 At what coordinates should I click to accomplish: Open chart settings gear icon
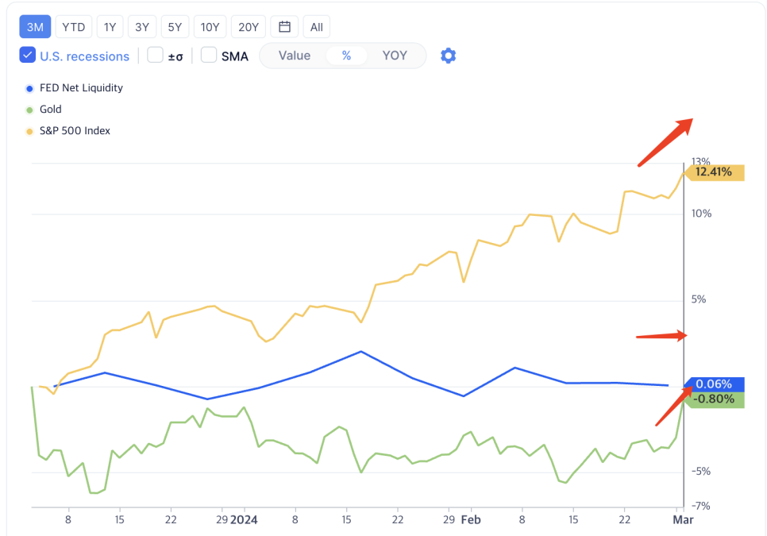click(448, 56)
